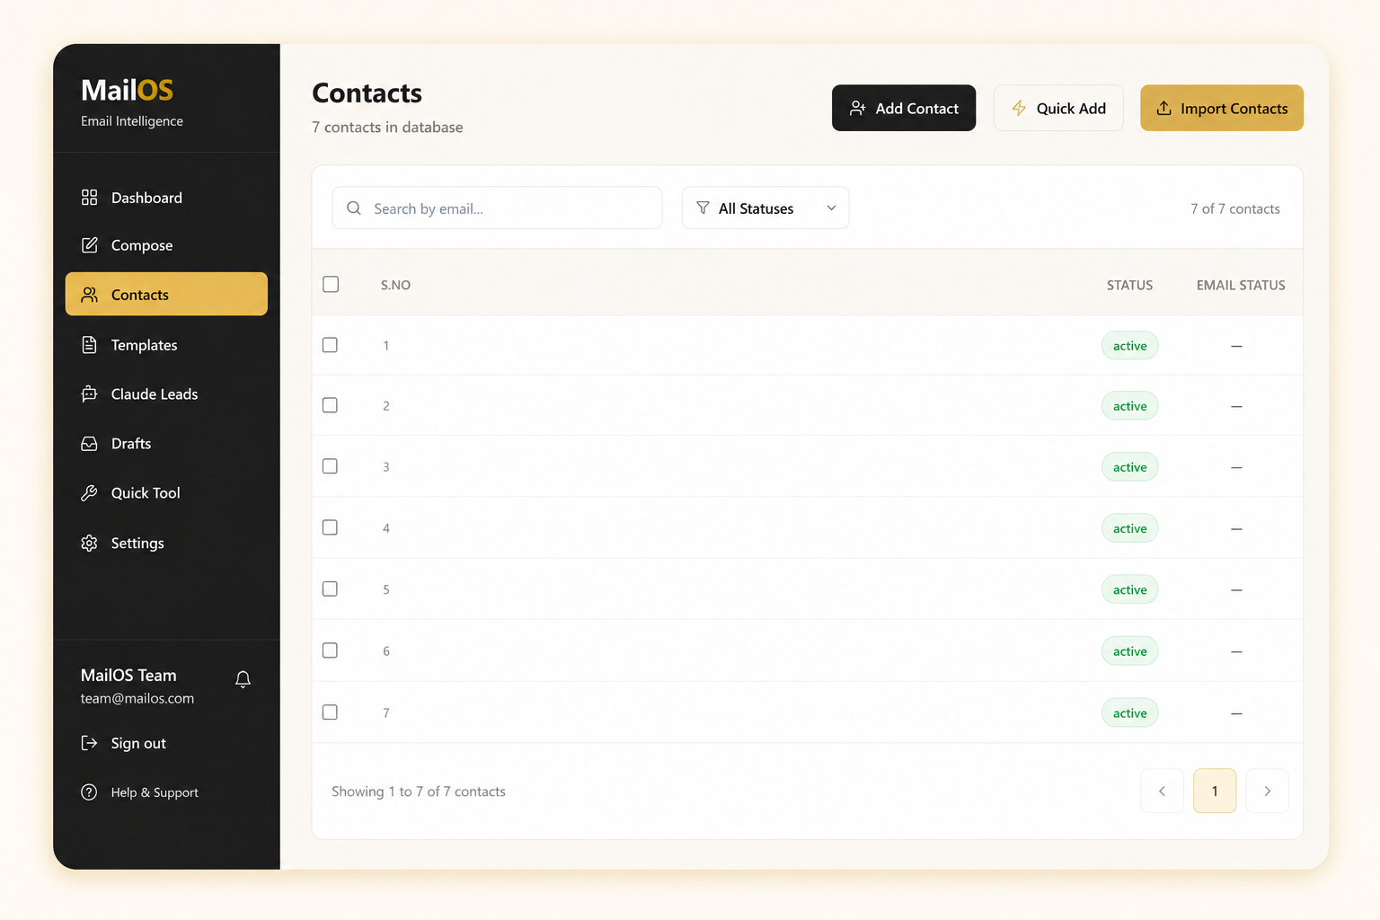Click the Sign out arrow icon
Screen dimensions: 1380x920
[89, 743]
